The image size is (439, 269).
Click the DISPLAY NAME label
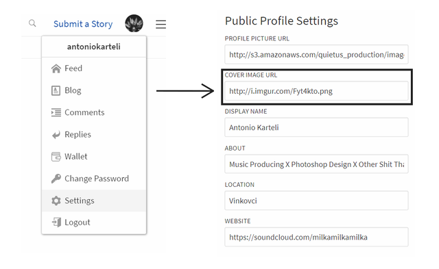pyautogui.click(x=246, y=112)
